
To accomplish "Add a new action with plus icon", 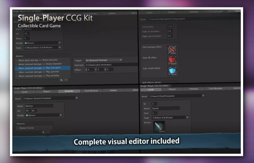I will click(x=61, y=80).
